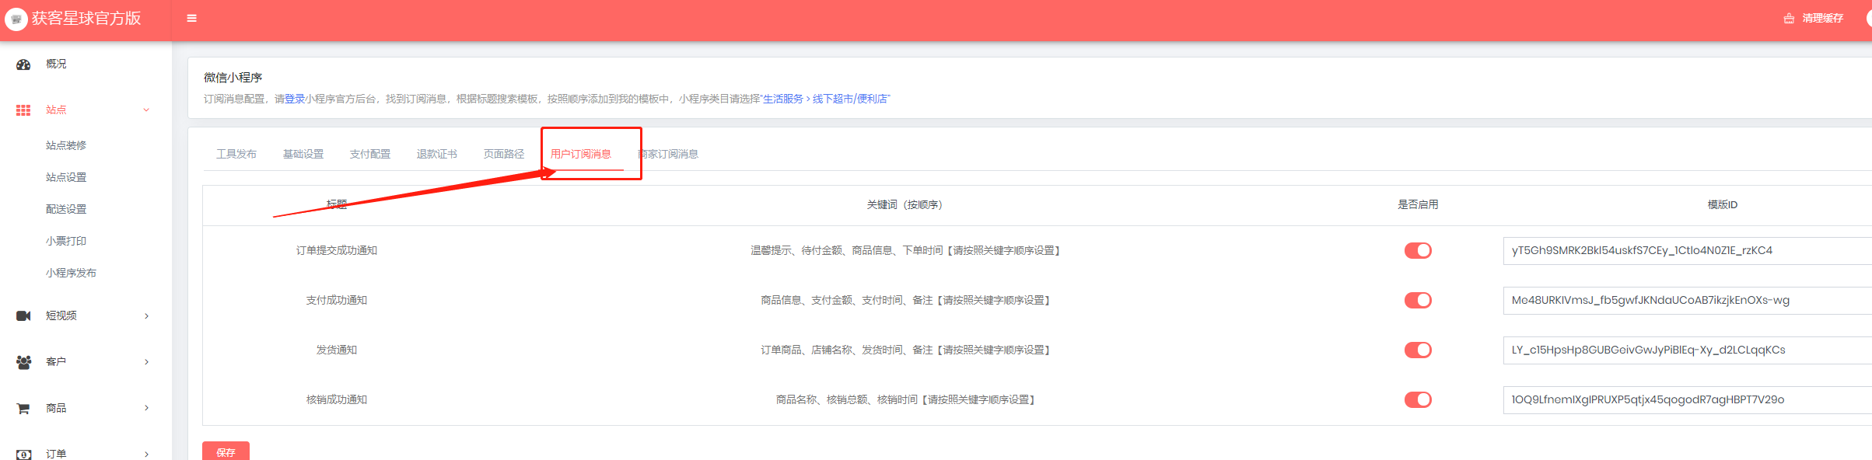Toggle off 支付成功通知 switch

[1417, 300]
